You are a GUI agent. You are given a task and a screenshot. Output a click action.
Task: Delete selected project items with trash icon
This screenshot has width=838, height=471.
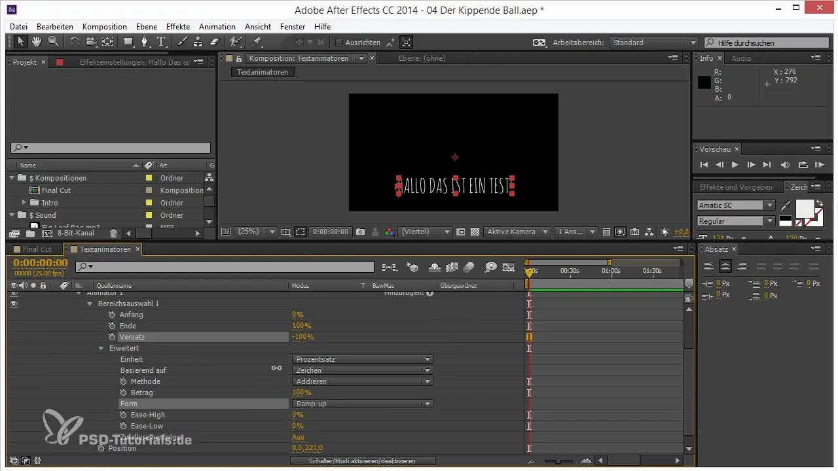click(113, 233)
